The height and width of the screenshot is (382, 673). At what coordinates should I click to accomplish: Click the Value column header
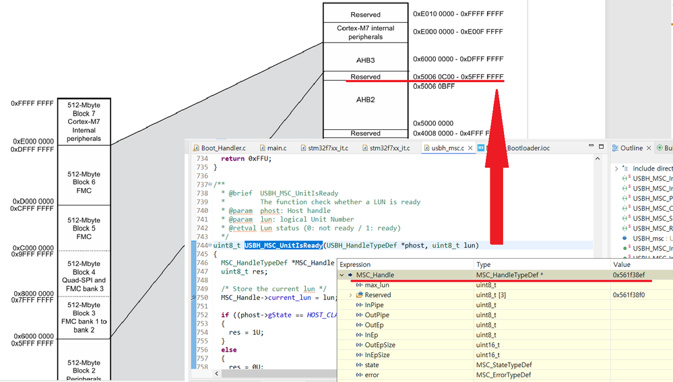click(x=622, y=264)
